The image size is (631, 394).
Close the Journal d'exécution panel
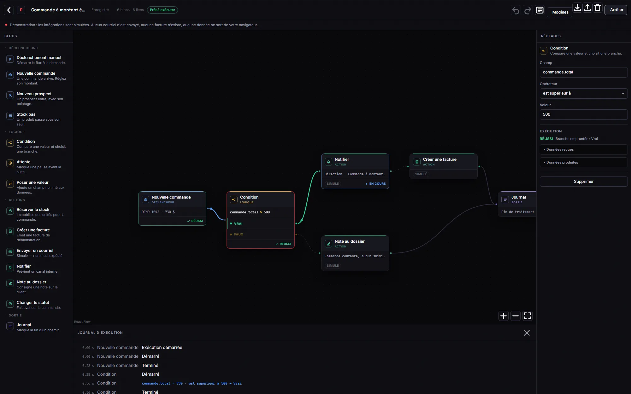point(527,333)
